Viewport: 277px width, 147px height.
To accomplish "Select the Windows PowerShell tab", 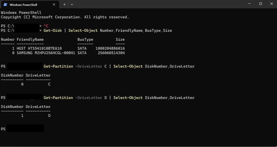I will 30,5.
